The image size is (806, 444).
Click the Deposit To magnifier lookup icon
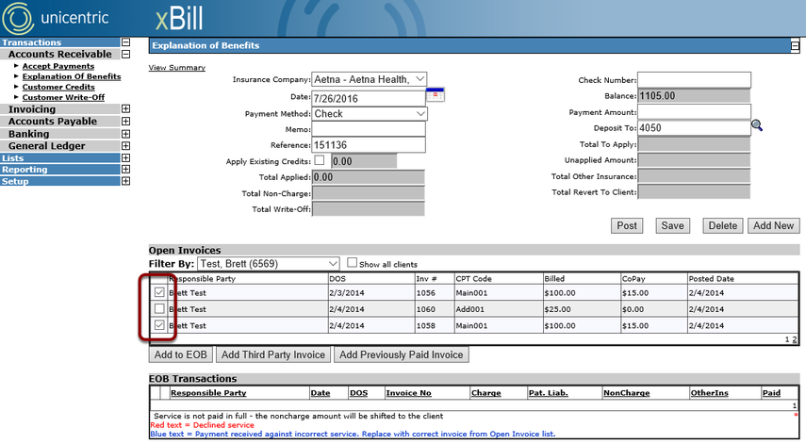[757, 125]
